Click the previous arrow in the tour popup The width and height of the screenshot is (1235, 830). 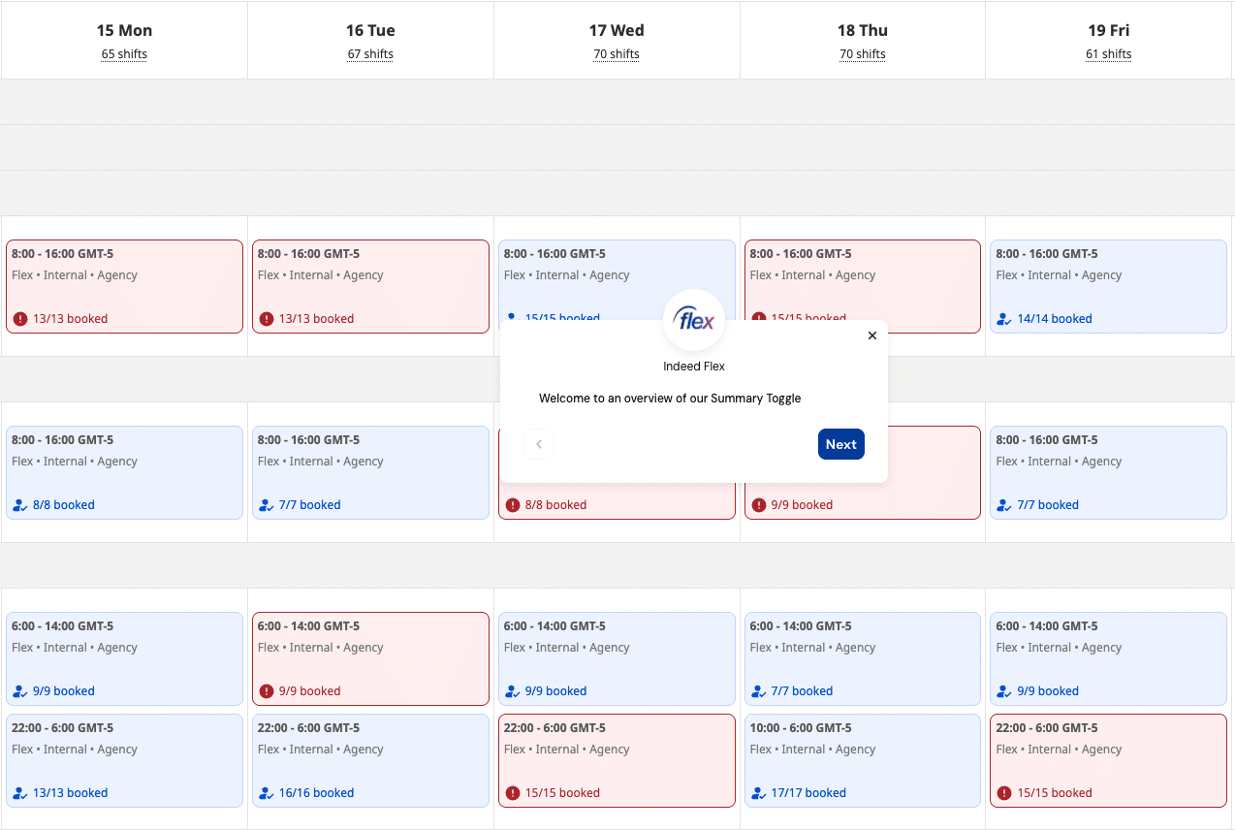click(x=539, y=445)
